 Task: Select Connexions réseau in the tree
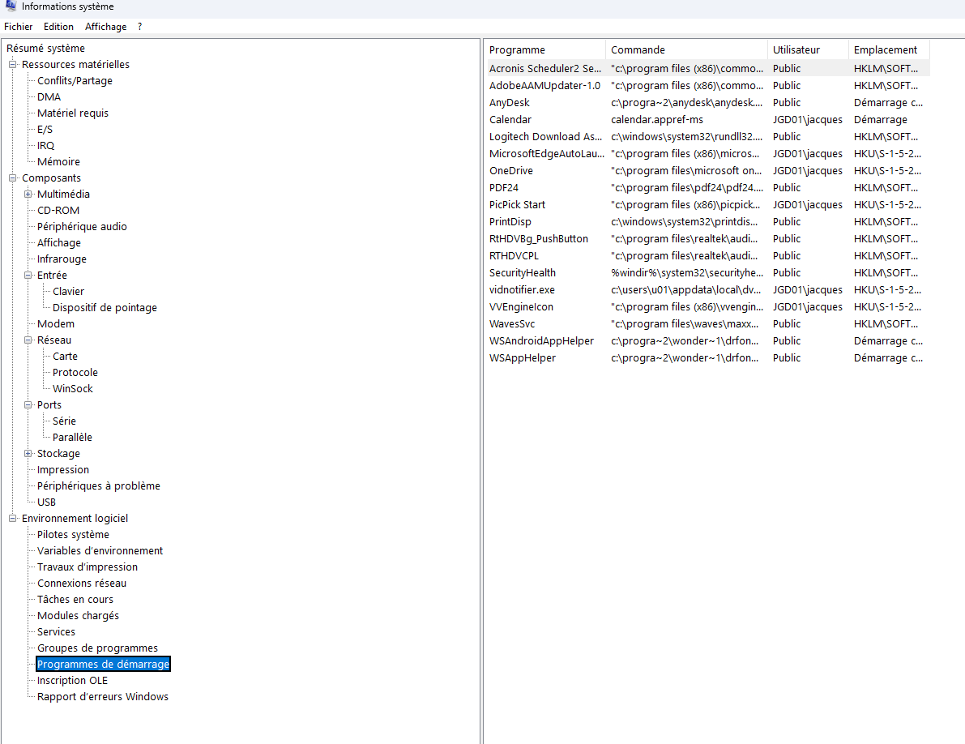[81, 583]
